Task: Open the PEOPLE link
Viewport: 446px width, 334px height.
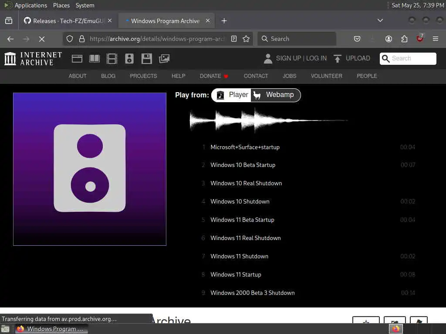Action: coord(367,76)
